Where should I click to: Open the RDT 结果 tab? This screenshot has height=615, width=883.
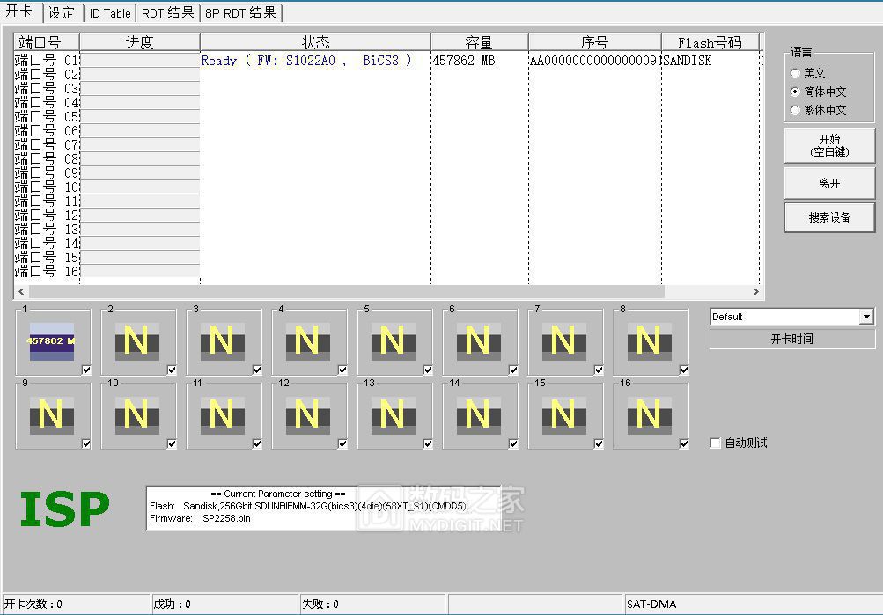point(167,13)
